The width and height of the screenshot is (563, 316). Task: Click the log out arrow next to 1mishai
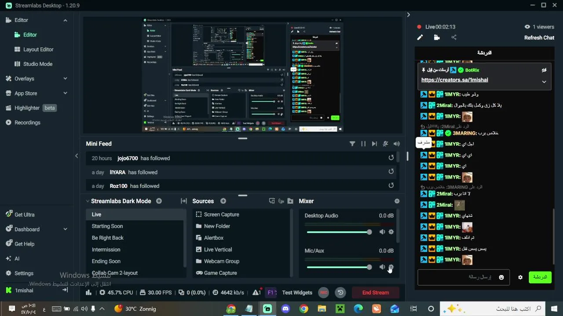point(65,290)
